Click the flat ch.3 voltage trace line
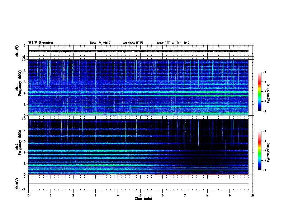The height and width of the screenshot is (219, 284). (x=138, y=184)
